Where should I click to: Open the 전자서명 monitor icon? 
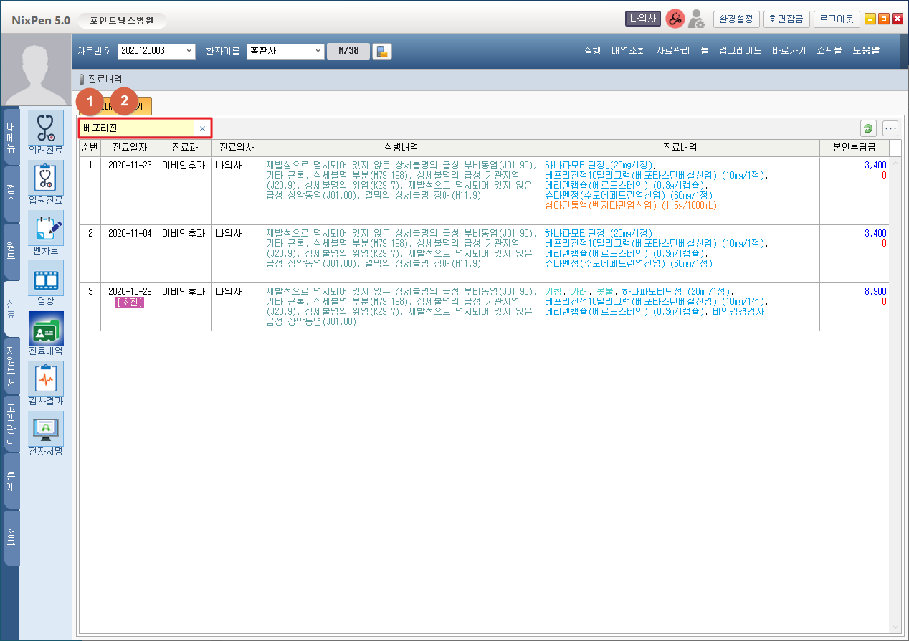tap(45, 429)
